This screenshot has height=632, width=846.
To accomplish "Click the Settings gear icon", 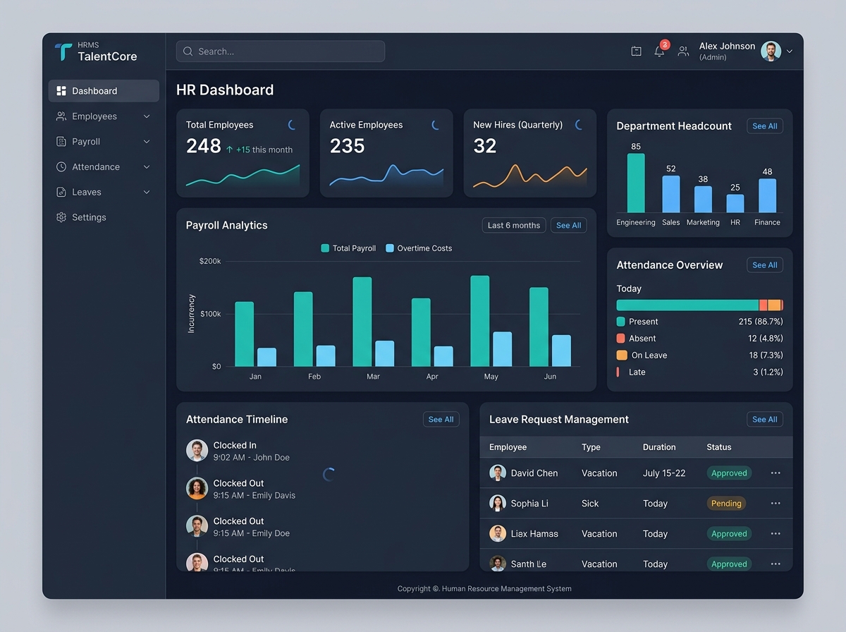I will [61, 217].
